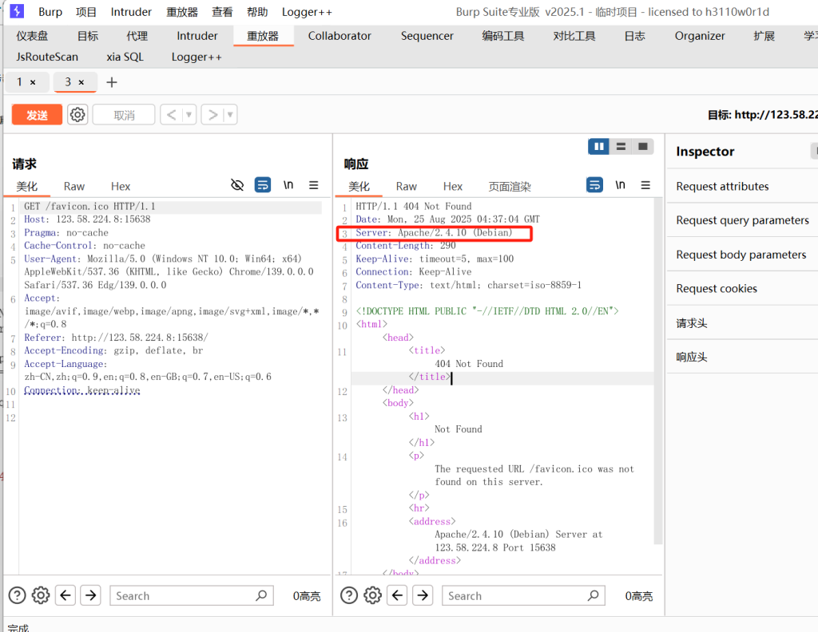The image size is (818, 632).
Task: Switch to the JsRouteScan tab
Action: 47,57
